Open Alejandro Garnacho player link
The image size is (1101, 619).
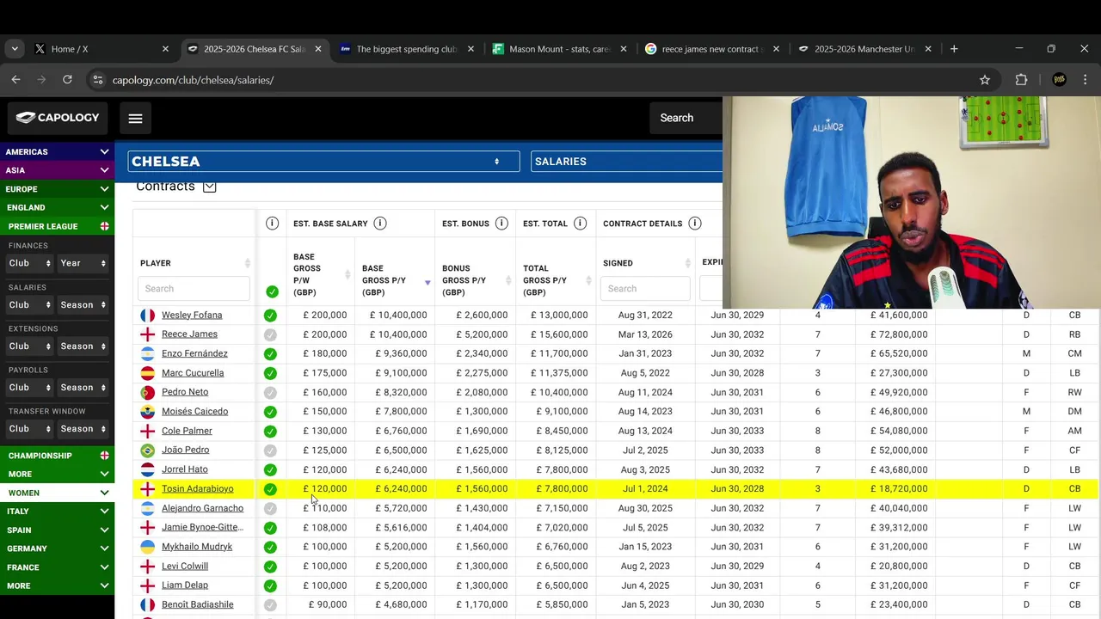pyautogui.click(x=202, y=508)
